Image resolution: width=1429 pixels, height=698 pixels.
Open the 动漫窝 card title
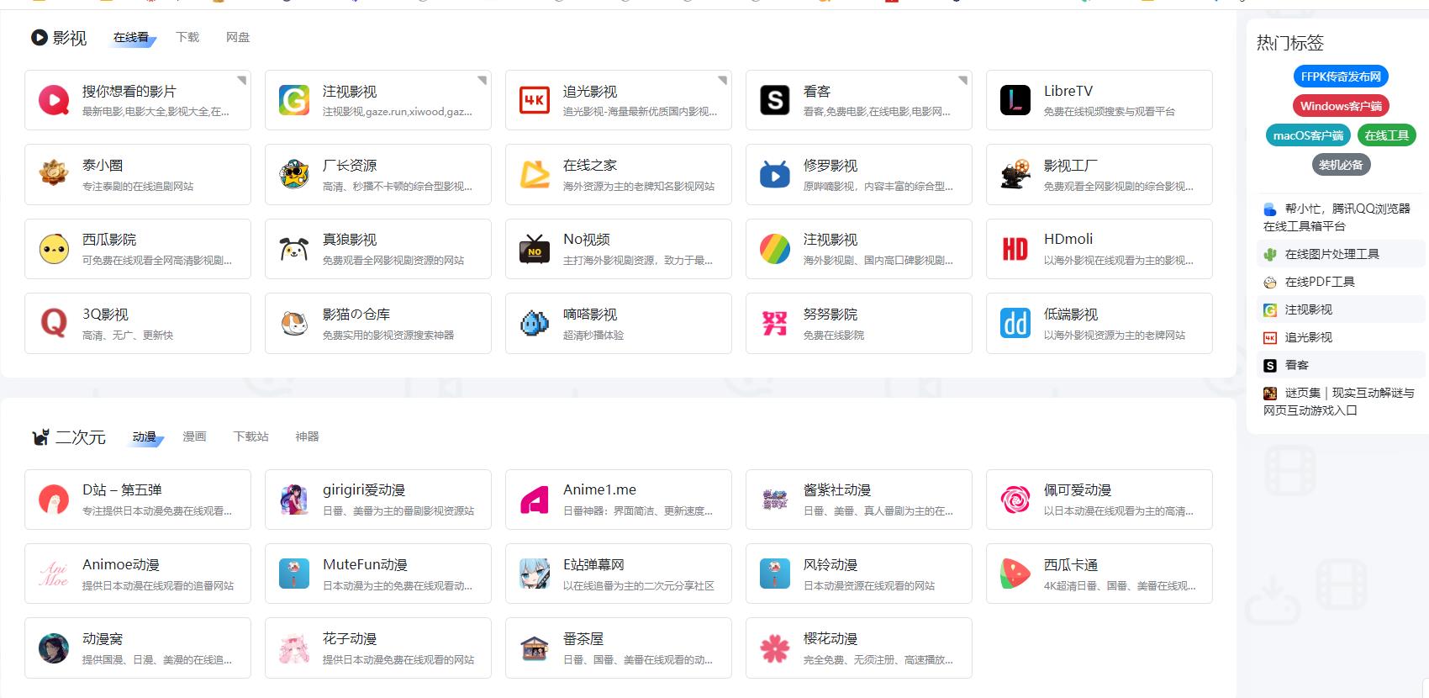click(x=103, y=639)
